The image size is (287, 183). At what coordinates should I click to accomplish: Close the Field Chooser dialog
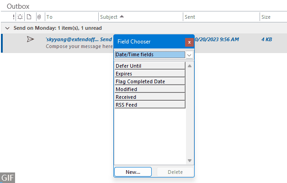coord(189,42)
